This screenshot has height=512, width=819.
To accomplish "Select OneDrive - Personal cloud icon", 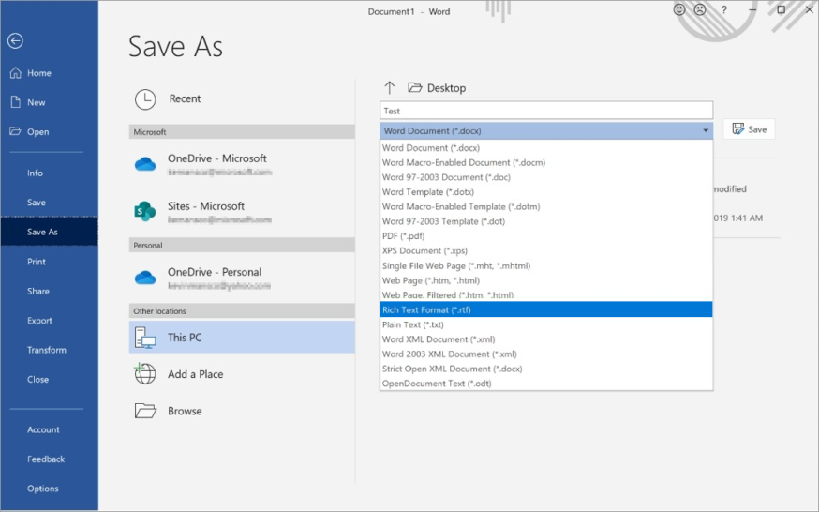I will click(145, 278).
